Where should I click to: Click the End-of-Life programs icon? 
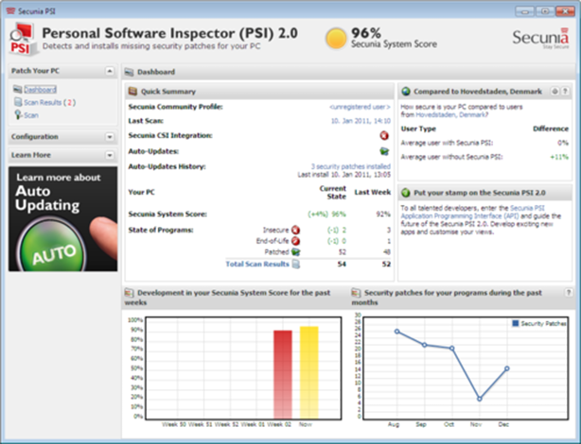tap(295, 241)
